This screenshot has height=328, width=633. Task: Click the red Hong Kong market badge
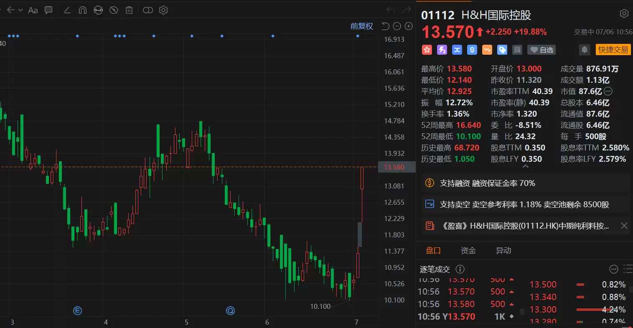(427, 50)
